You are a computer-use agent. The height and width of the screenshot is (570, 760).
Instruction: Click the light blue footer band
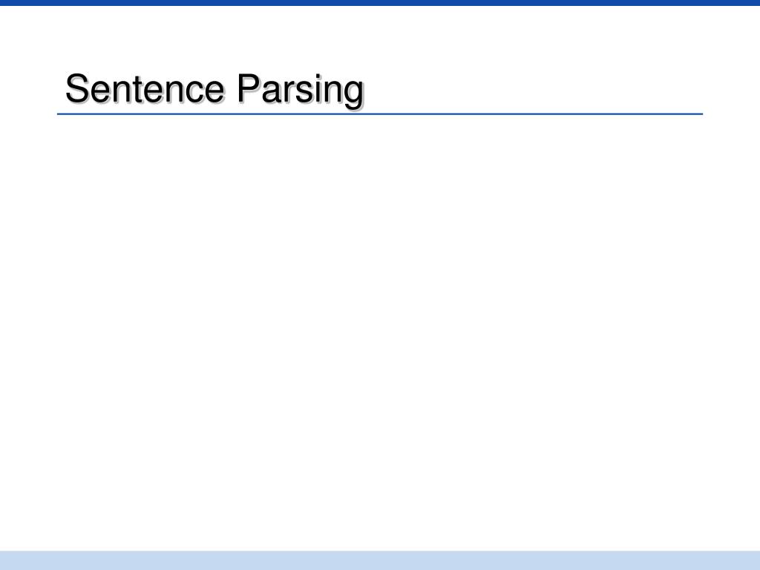(x=380, y=560)
